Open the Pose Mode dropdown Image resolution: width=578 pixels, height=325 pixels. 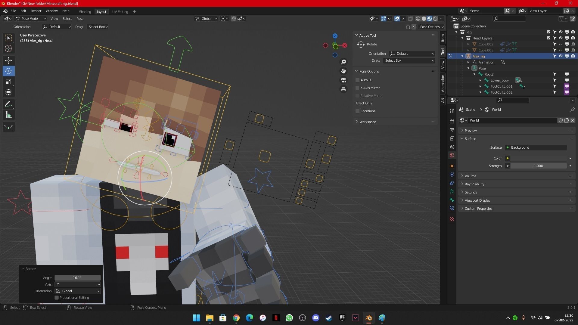31,19
